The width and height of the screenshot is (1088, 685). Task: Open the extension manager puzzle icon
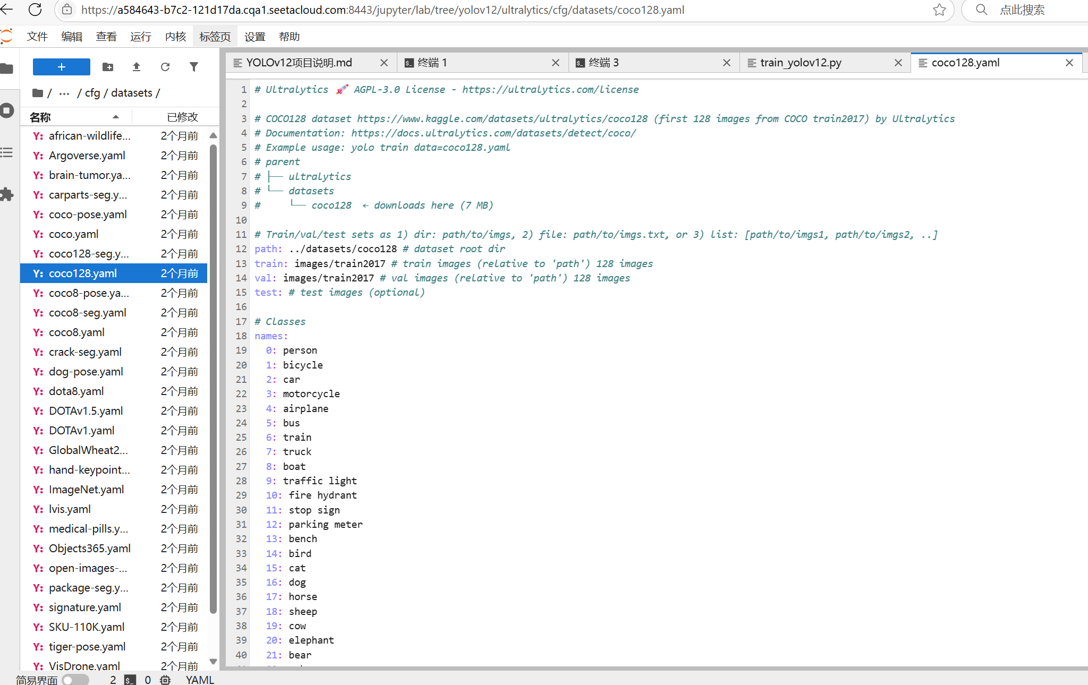[7, 194]
